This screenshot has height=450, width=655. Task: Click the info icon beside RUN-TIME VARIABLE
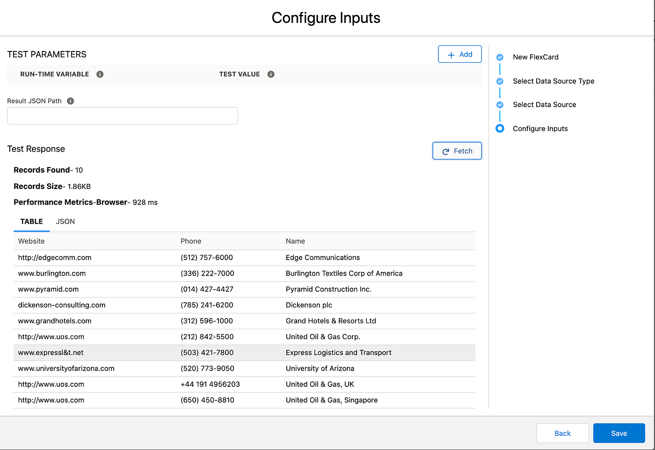[x=100, y=74]
